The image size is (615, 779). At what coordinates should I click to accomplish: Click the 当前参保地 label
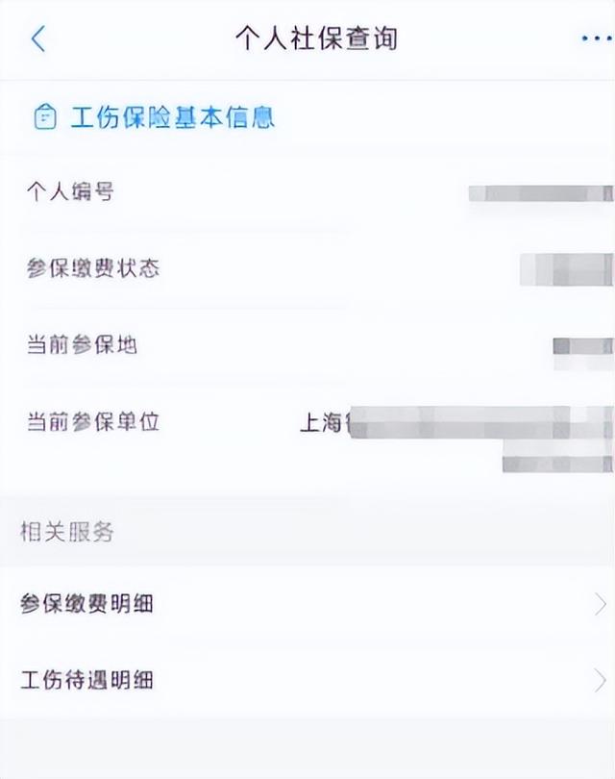point(82,345)
